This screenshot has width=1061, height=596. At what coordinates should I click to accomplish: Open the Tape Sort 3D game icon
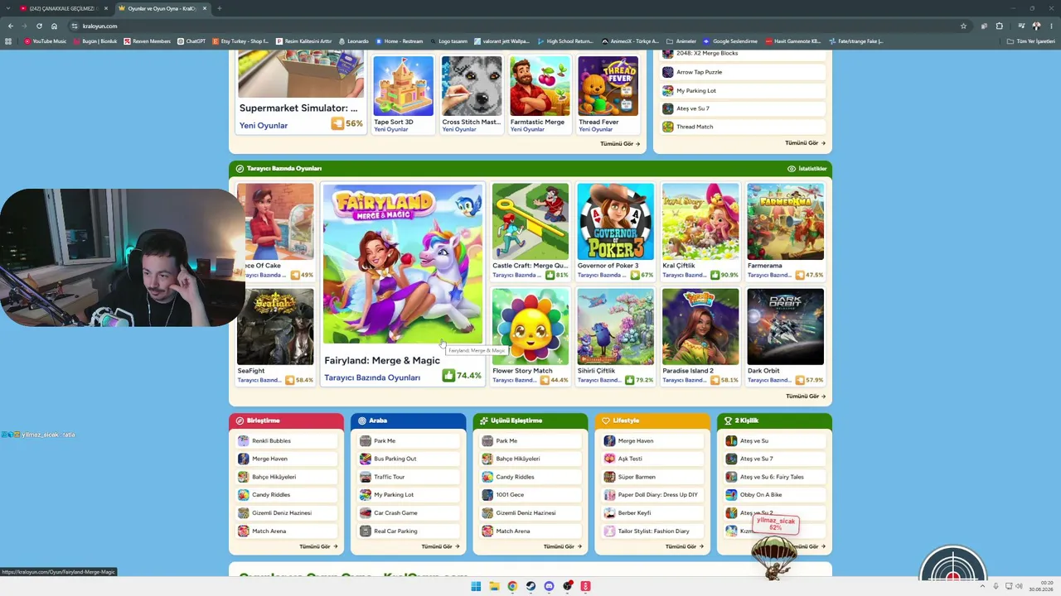[403, 86]
